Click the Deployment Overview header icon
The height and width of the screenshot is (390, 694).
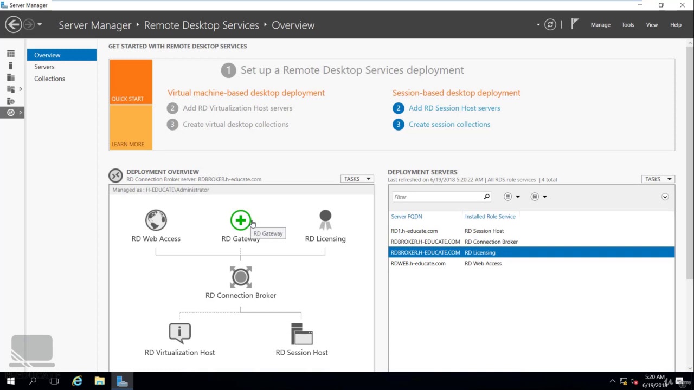(x=115, y=175)
